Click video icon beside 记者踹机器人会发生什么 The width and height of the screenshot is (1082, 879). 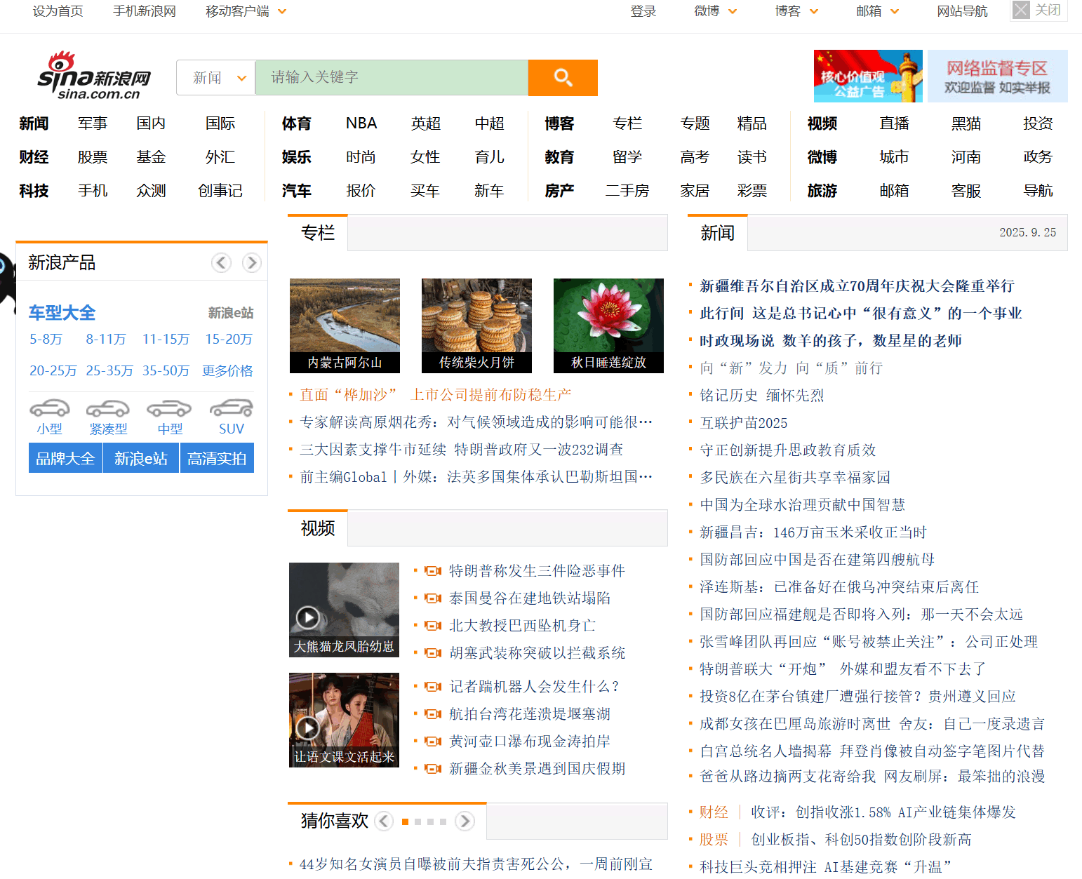(433, 687)
